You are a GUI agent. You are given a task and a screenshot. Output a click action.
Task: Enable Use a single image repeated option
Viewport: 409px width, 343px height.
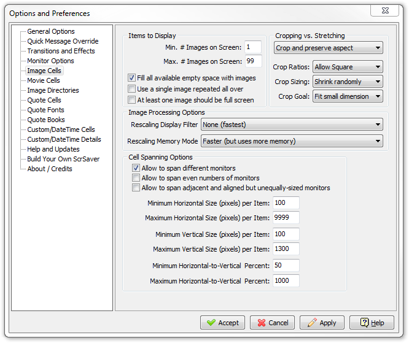click(x=131, y=89)
